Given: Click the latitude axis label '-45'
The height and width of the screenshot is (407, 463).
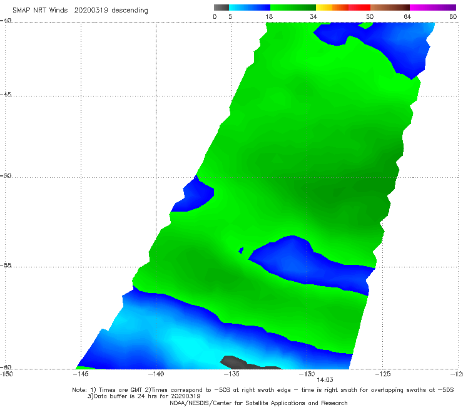Looking at the screenshot, I should click(x=6, y=95).
